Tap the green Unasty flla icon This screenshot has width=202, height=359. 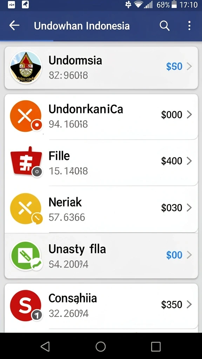pos(26,256)
